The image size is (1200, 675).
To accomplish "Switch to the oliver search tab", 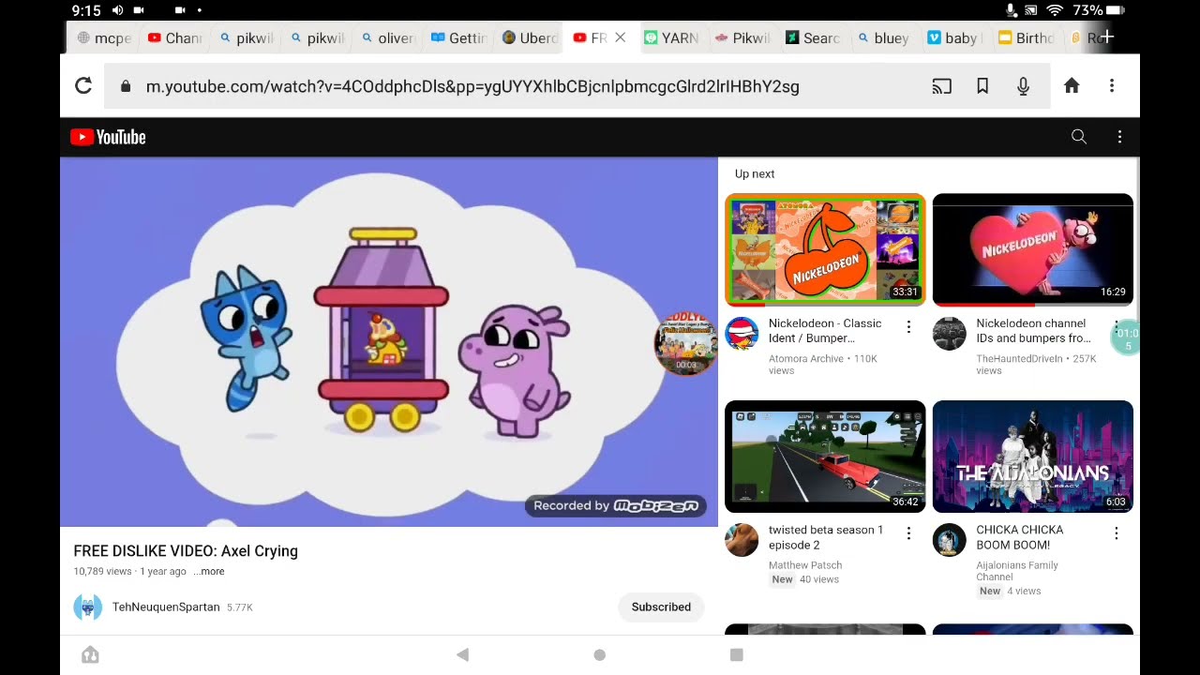I will [x=388, y=38].
